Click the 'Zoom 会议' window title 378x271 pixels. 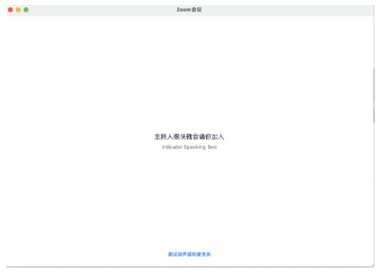189,9
